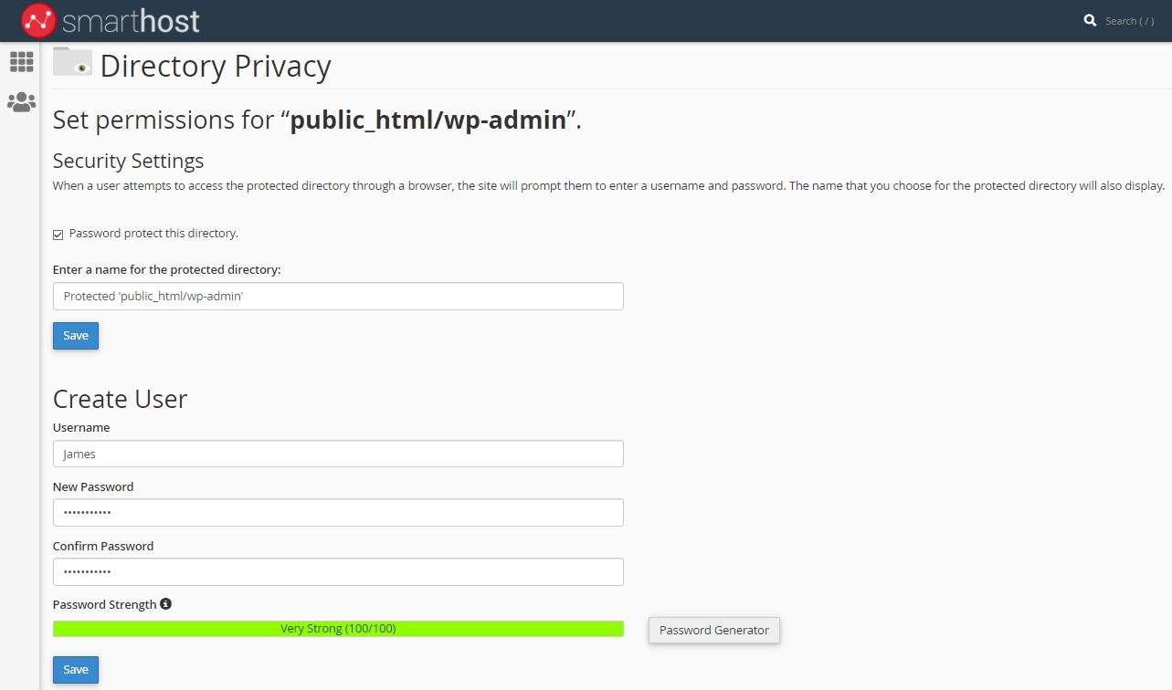Click the protected directory name field
Image resolution: width=1172 pixels, height=690 pixels.
(x=338, y=297)
